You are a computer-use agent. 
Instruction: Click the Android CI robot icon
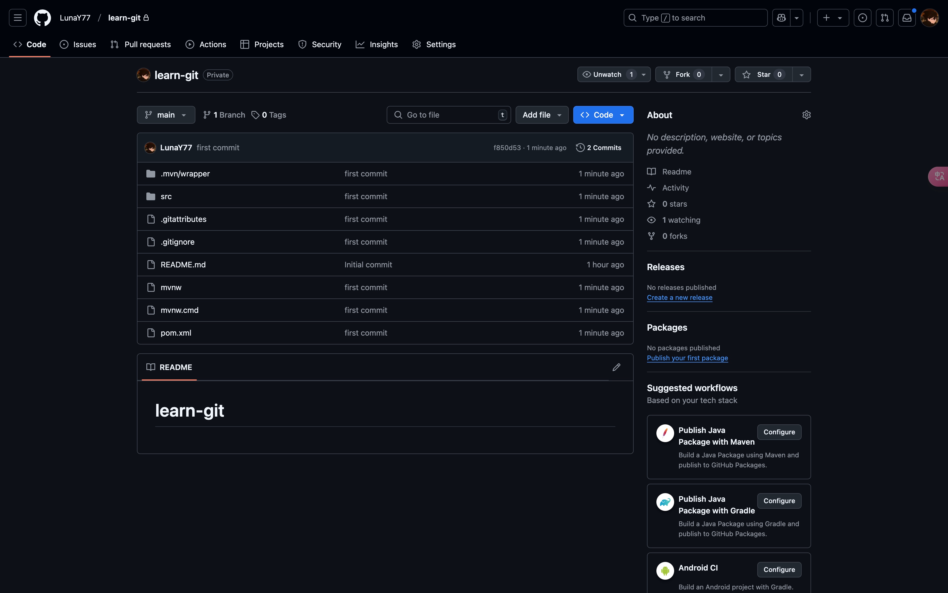point(665,571)
